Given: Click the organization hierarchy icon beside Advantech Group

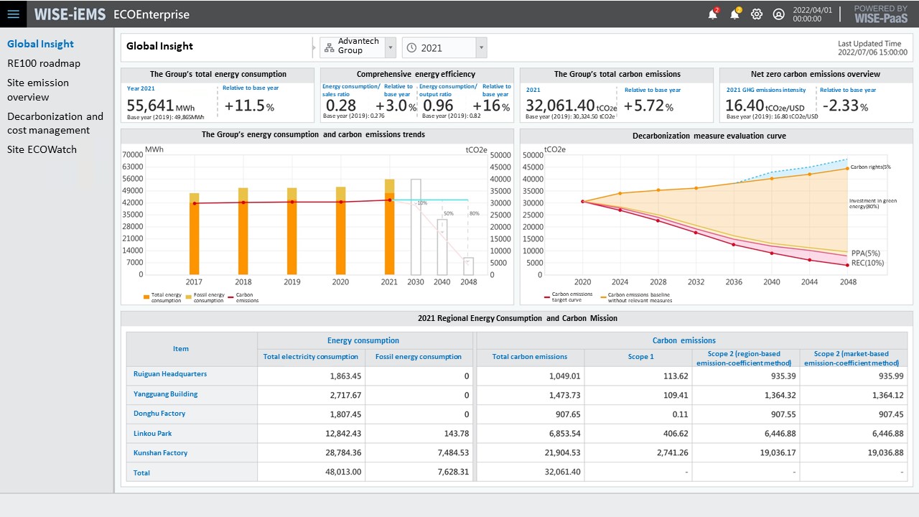Looking at the screenshot, I should [x=329, y=47].
